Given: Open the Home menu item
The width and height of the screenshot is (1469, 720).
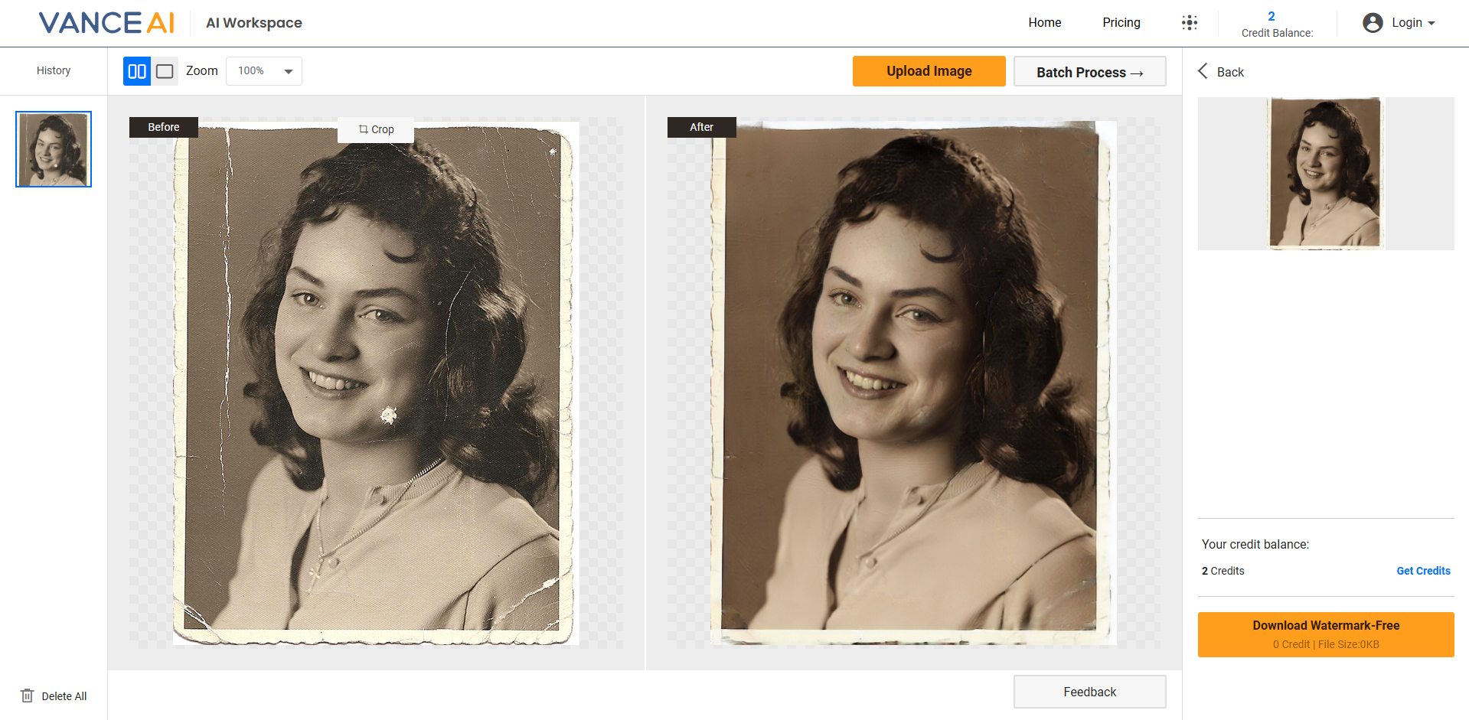Looking at the screenshot, I should 1044,23.
